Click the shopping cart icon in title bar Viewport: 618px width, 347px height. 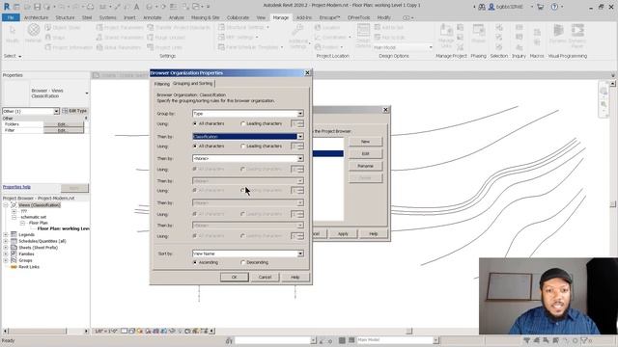click(x=541, y=7)
